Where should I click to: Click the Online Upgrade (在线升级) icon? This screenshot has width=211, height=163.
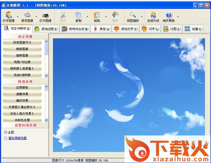153,15
